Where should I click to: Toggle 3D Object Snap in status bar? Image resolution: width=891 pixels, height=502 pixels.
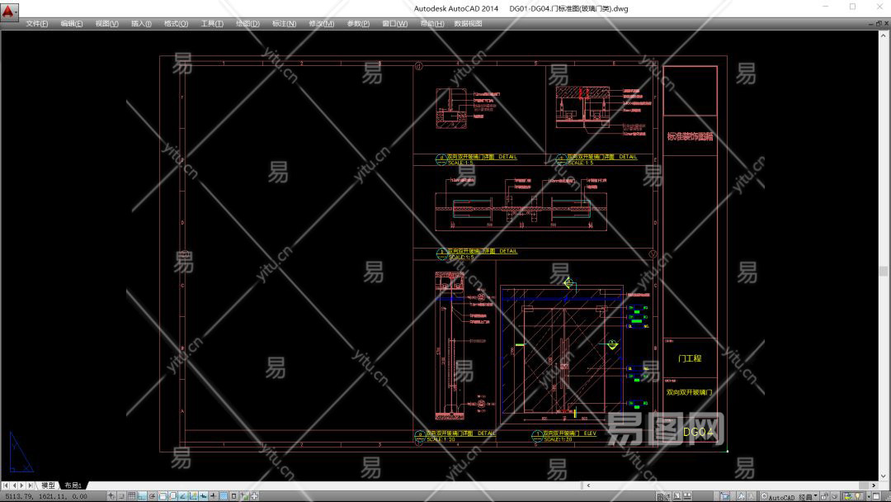point(172,496)
